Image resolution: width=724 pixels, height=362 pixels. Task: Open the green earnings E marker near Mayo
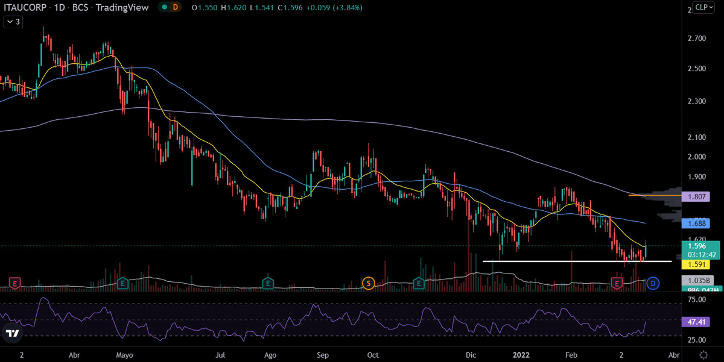pyautogui.click(x=123, y=282)
